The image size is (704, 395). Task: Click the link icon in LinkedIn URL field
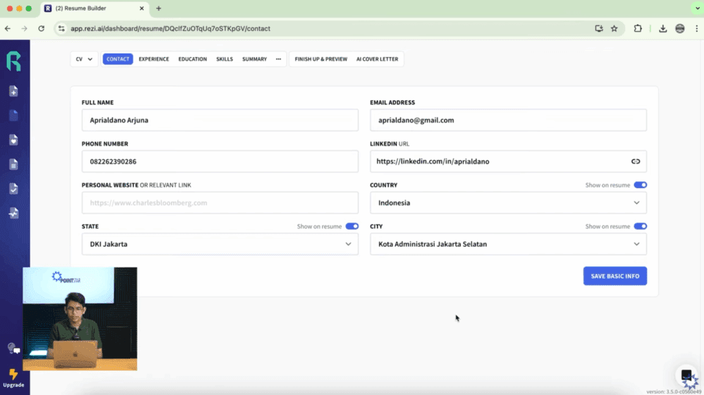635,161
